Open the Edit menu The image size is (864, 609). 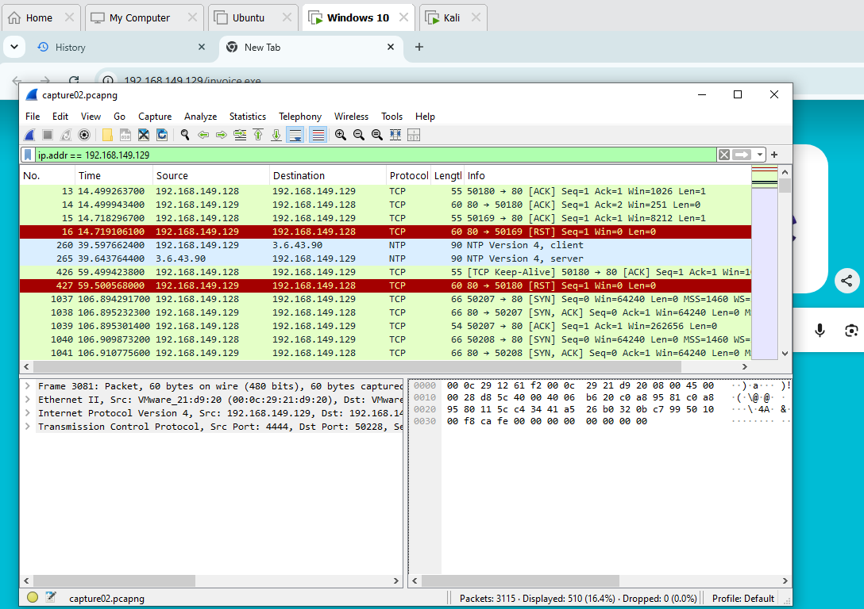coord(60,117)
